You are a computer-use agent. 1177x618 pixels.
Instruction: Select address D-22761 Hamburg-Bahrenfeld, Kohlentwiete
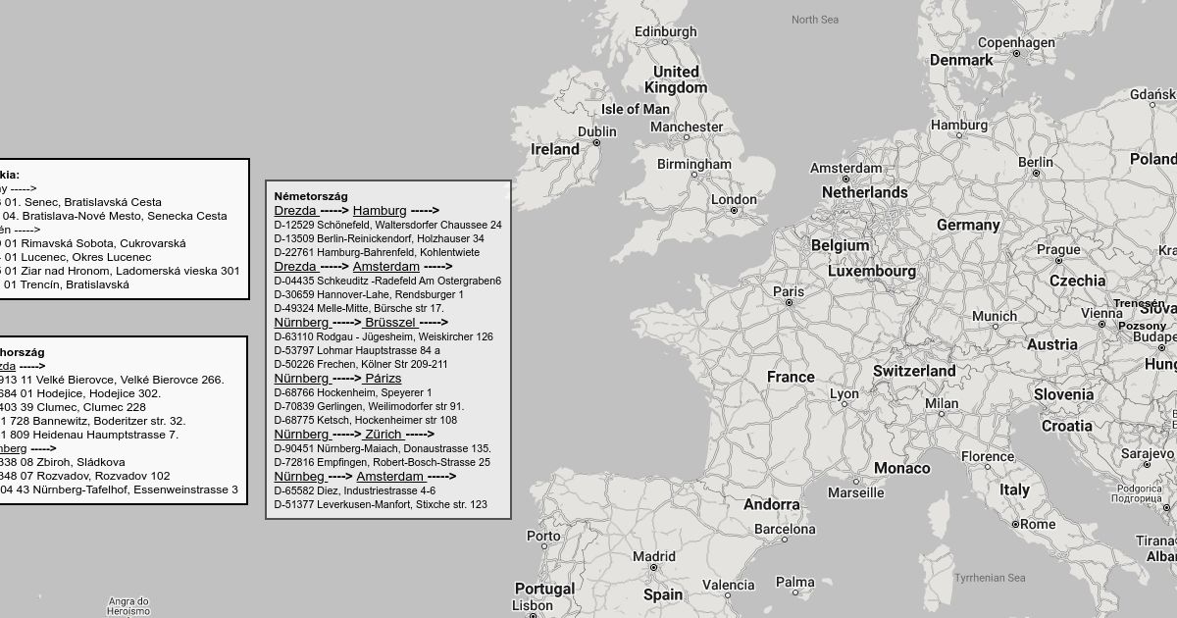pos(377,252)
